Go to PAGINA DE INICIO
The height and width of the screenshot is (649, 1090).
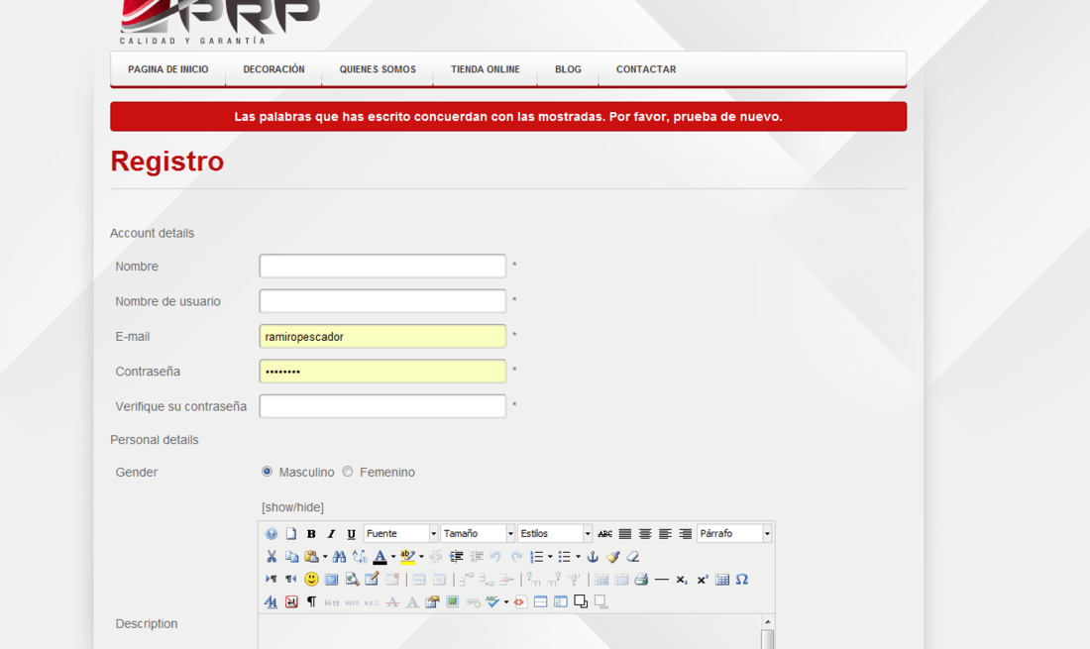click(168, 69)
